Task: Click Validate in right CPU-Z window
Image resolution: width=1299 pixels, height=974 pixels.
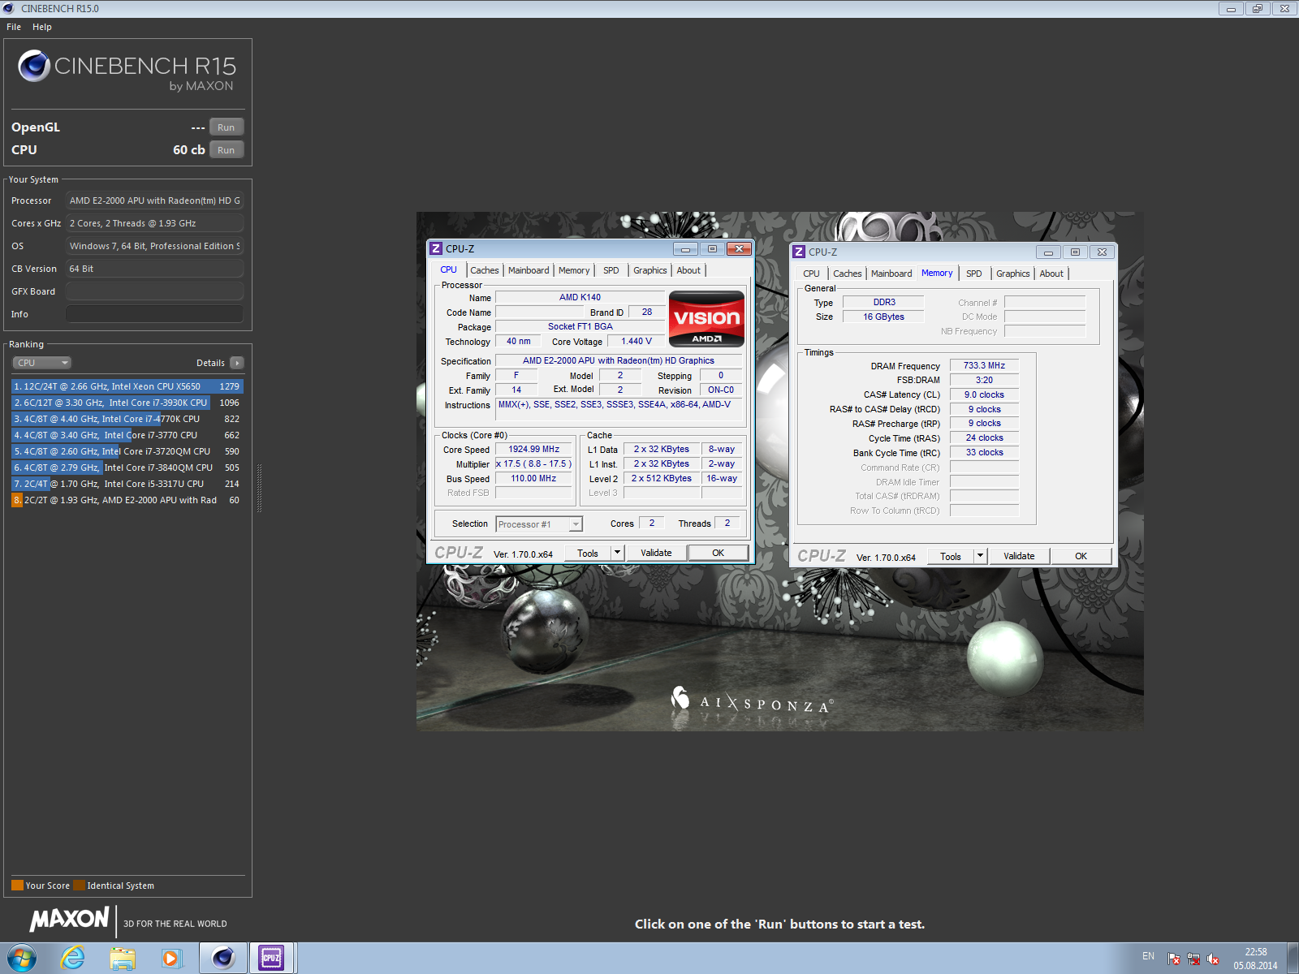Action: pos(1019,557)
